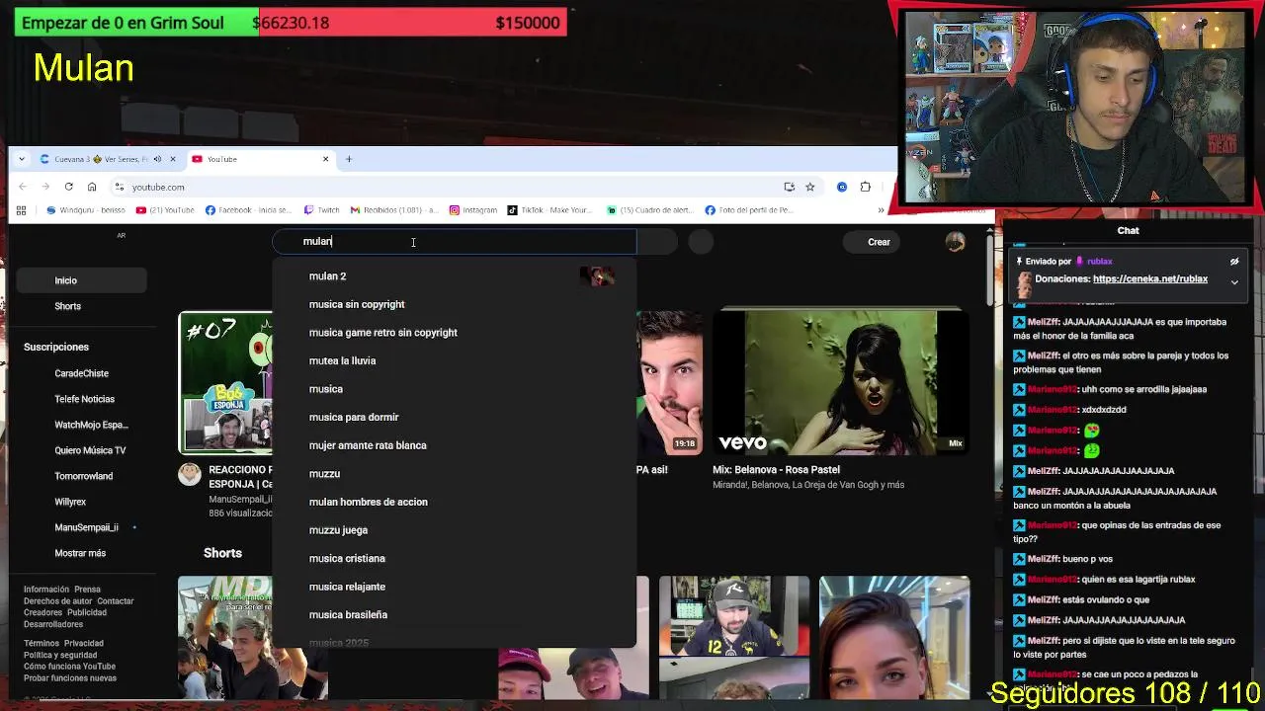Select 'mutea la lluvia' suggestion
Screen dimensions: 1265x711
(455, 360)
